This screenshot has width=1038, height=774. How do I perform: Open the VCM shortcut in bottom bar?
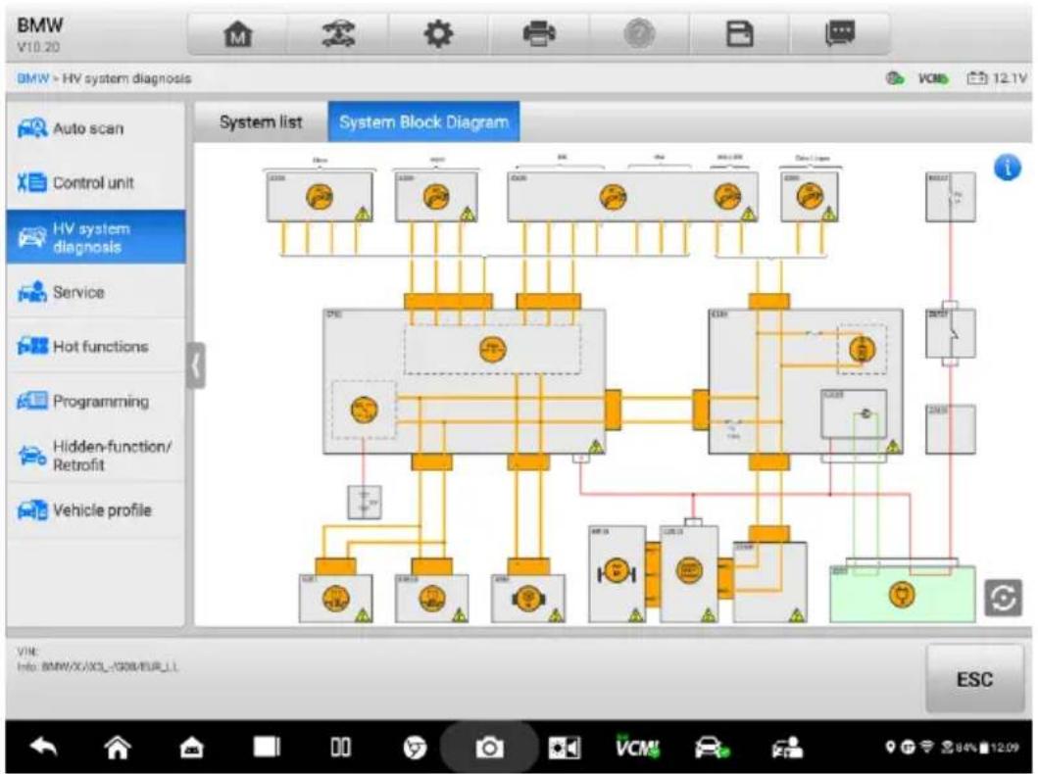pyautogui.click(x=638, y=747)
